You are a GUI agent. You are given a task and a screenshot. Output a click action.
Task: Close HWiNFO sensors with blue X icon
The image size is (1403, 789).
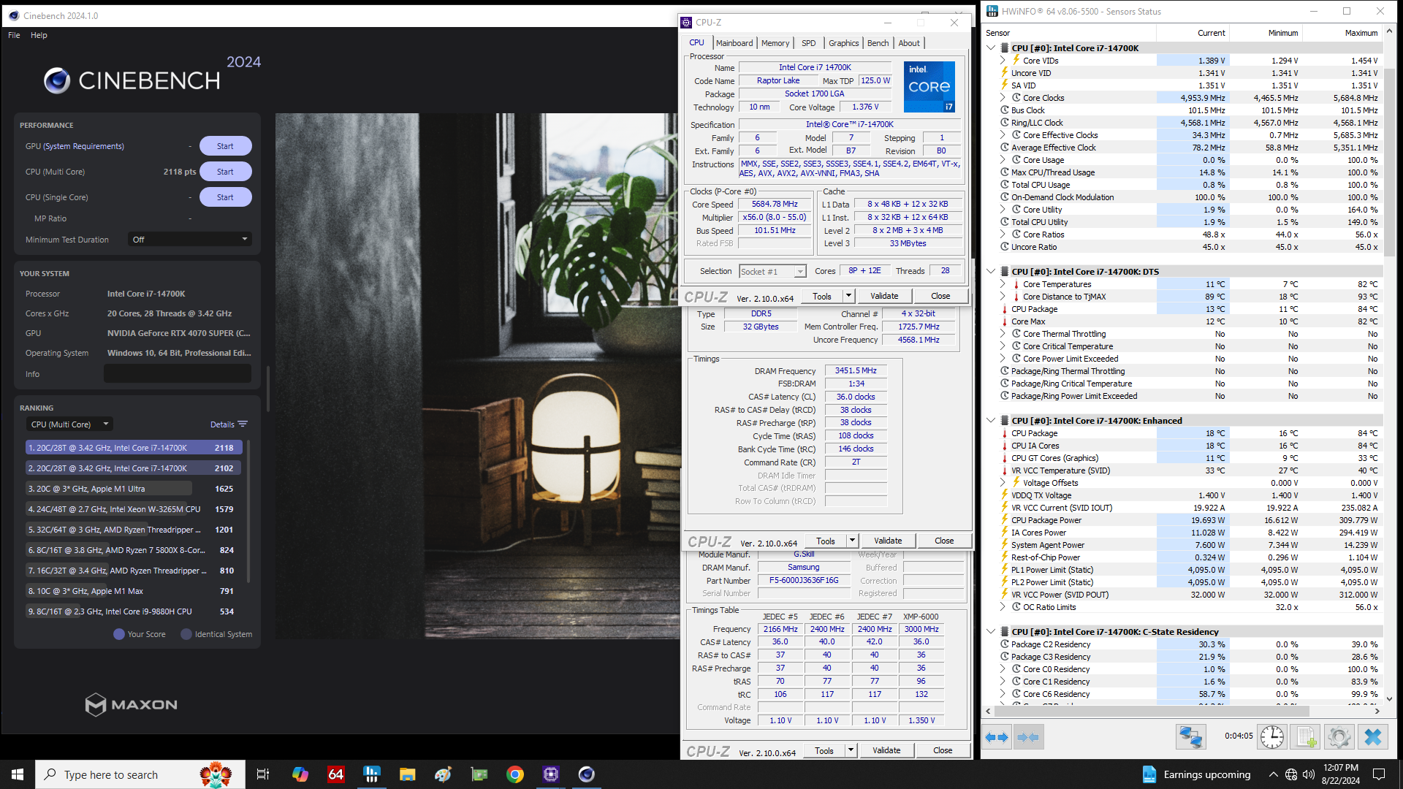pos(1373,737)
